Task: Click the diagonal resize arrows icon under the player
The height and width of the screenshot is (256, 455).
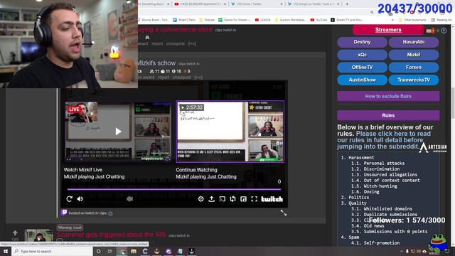Action: point(284,213)
